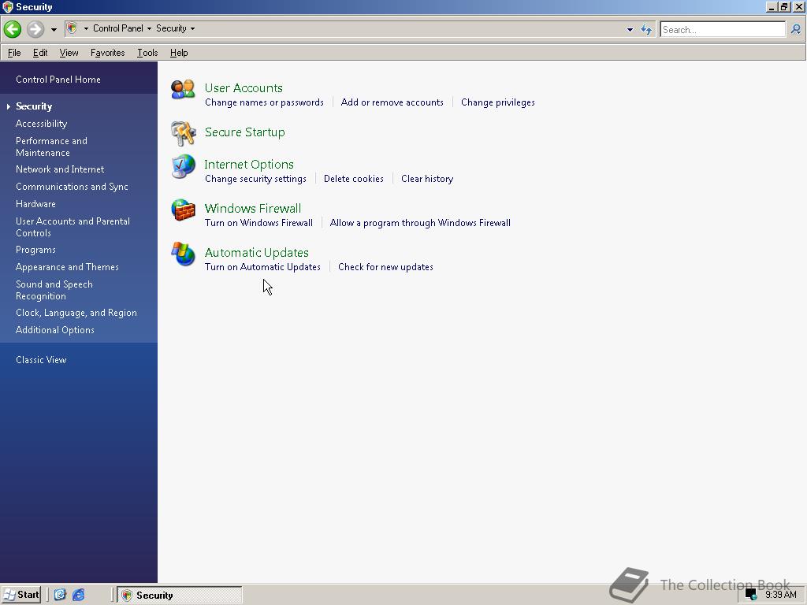Click network tray icon near clock
The width and height of the screenshot is (807, 605).
(x=751, y=596)
